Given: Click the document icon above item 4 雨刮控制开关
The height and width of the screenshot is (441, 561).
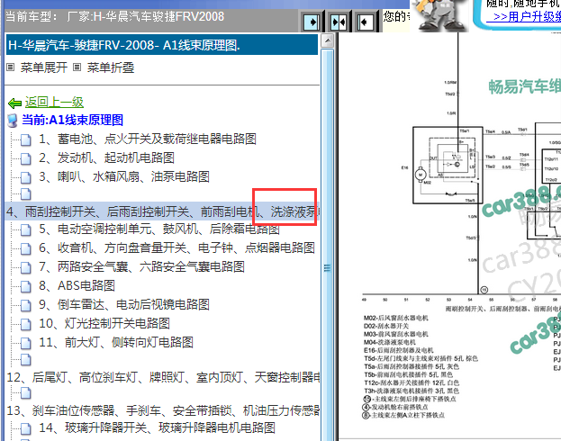Looking at the screenshot, I should click(x=26, y=194).
